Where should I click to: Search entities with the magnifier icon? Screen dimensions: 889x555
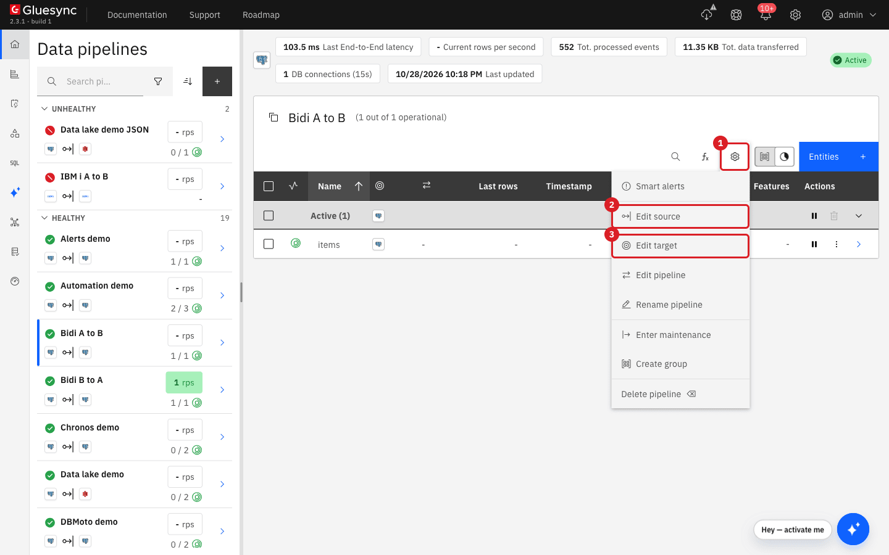click(x=675, y=157)
